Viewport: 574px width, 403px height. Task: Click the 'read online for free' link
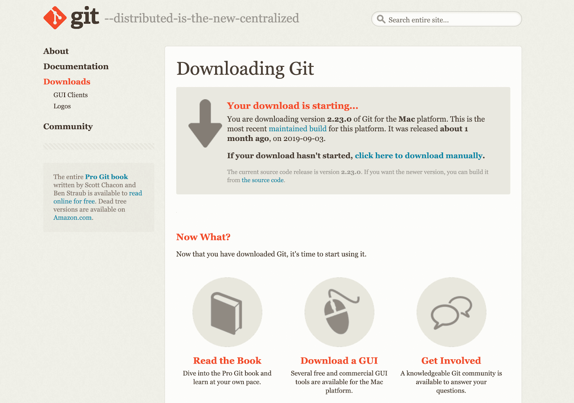click(98, 197)
